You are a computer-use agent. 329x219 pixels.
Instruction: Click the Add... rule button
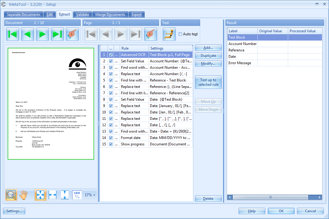pyautogui.click(x=208, y=48)
